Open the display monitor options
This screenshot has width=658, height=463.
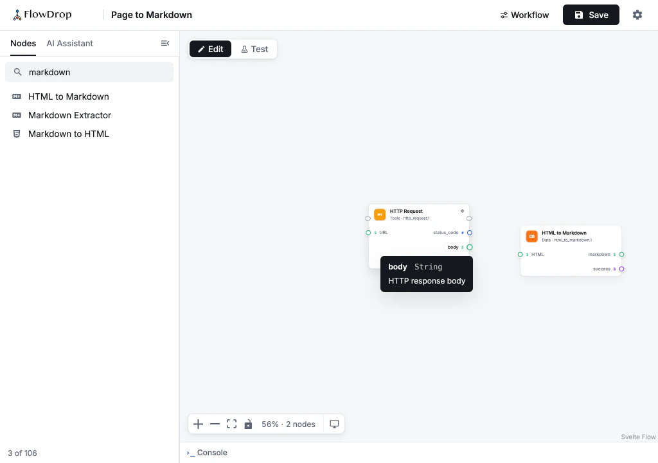[334, 424]
